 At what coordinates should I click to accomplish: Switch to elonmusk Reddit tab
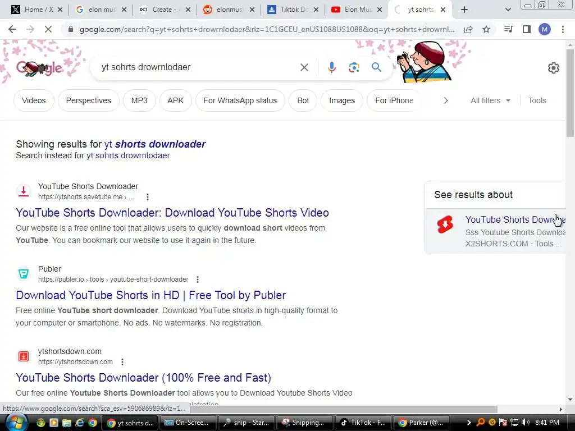[x=229, y=10]
